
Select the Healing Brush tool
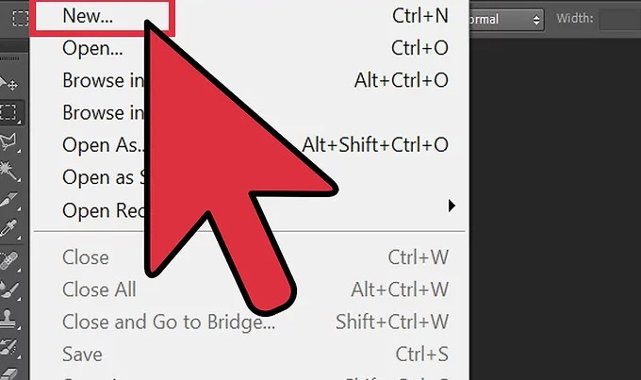click(x=9, y=260)
